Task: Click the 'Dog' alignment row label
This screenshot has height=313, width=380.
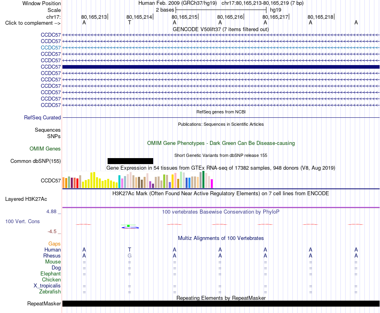Action: [x=56, y=268]
